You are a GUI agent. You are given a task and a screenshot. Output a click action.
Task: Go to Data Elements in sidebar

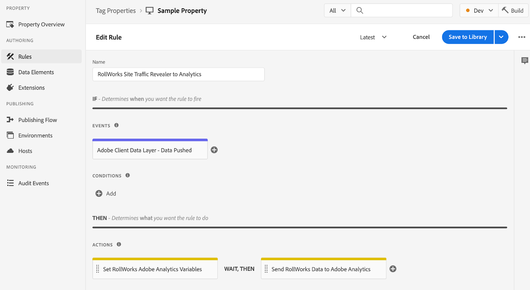(36, 72)
